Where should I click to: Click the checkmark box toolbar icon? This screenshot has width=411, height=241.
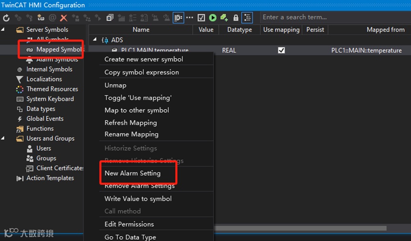201,18
